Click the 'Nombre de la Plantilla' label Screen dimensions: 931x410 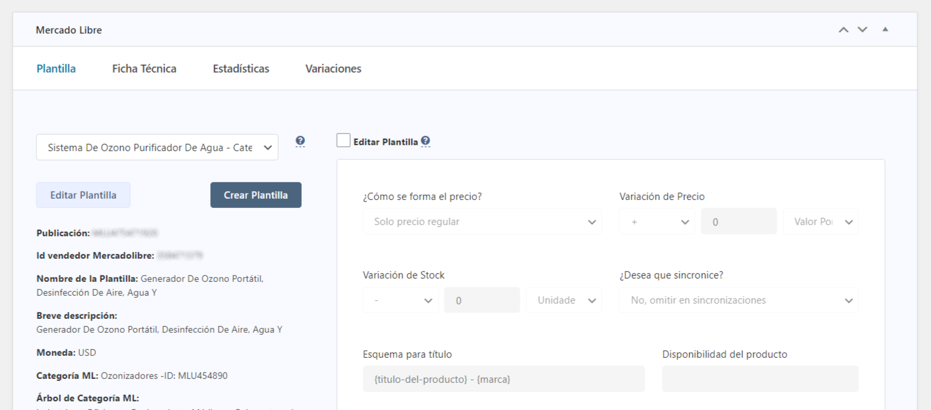[x=87, y=279]
